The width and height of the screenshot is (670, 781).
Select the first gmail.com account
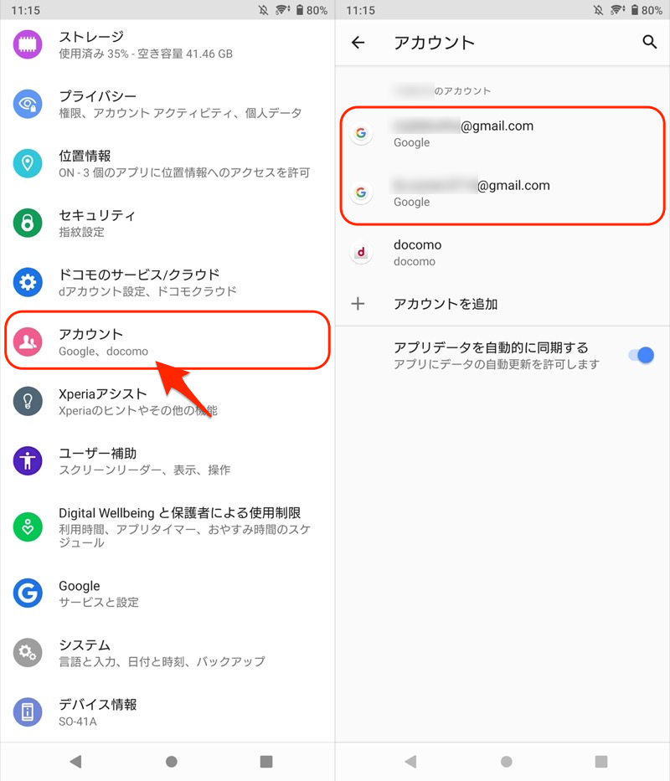tap(502, 133)
